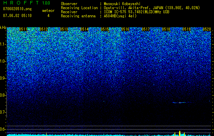Click the 0.8 frequency axis label
214x136 pixels.
click(x=3, y=95)
